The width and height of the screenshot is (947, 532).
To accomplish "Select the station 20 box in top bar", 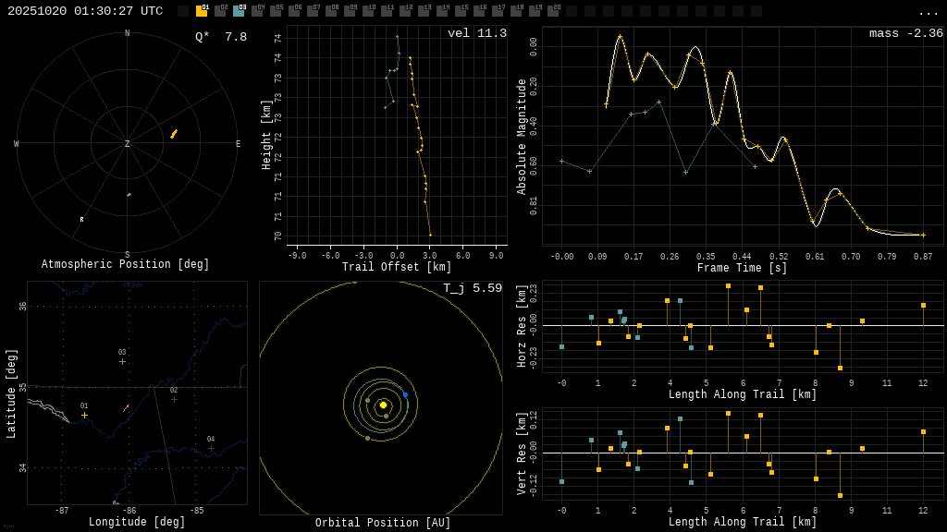I will point(553,11).
